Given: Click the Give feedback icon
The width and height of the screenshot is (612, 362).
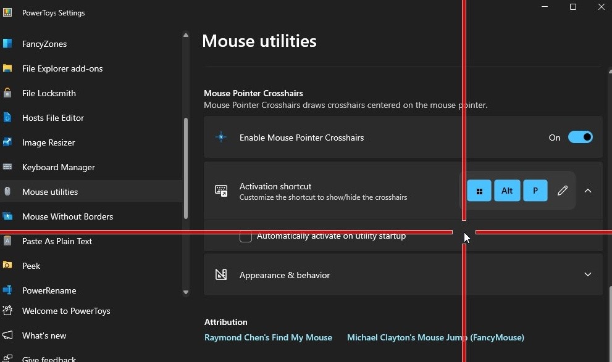Looking at the screenshot, I should (7, 358).
